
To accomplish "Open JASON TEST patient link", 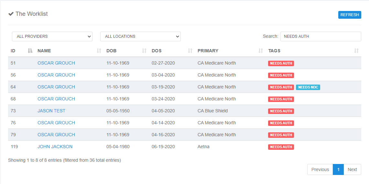I will [x=51, y=111].
